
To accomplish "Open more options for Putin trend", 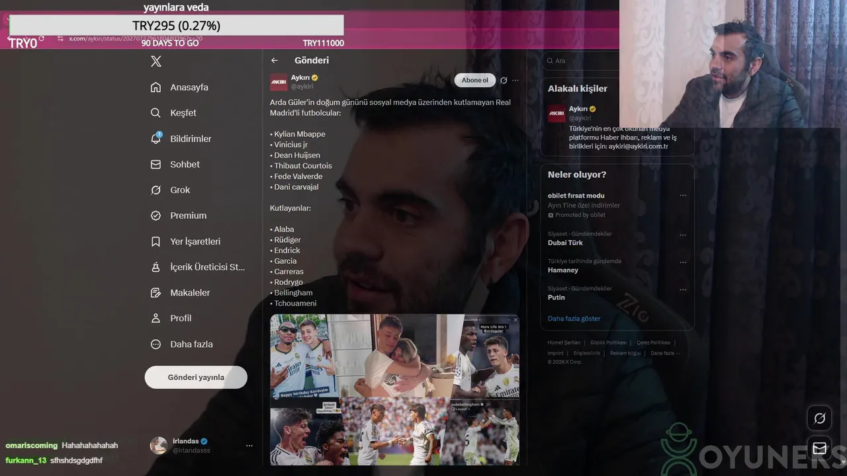I will pyautogui.click(x=683, y=290).
